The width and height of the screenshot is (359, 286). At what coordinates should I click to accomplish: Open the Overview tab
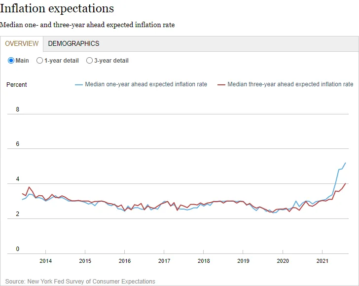(x=22, y=43)
